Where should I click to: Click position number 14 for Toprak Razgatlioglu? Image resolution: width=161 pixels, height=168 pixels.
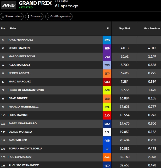(x=3, y=149)
